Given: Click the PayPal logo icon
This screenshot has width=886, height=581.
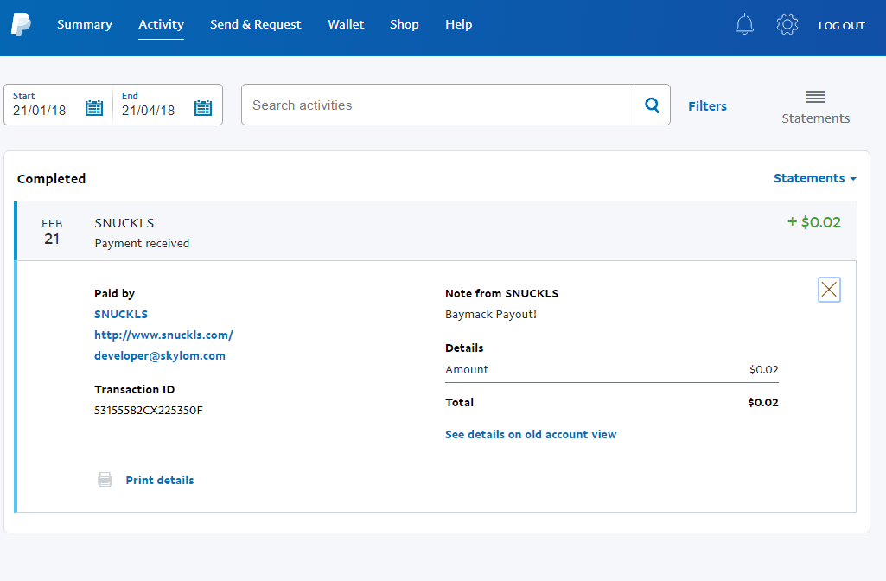Looking at the screenshot, I should click(21, 25).
